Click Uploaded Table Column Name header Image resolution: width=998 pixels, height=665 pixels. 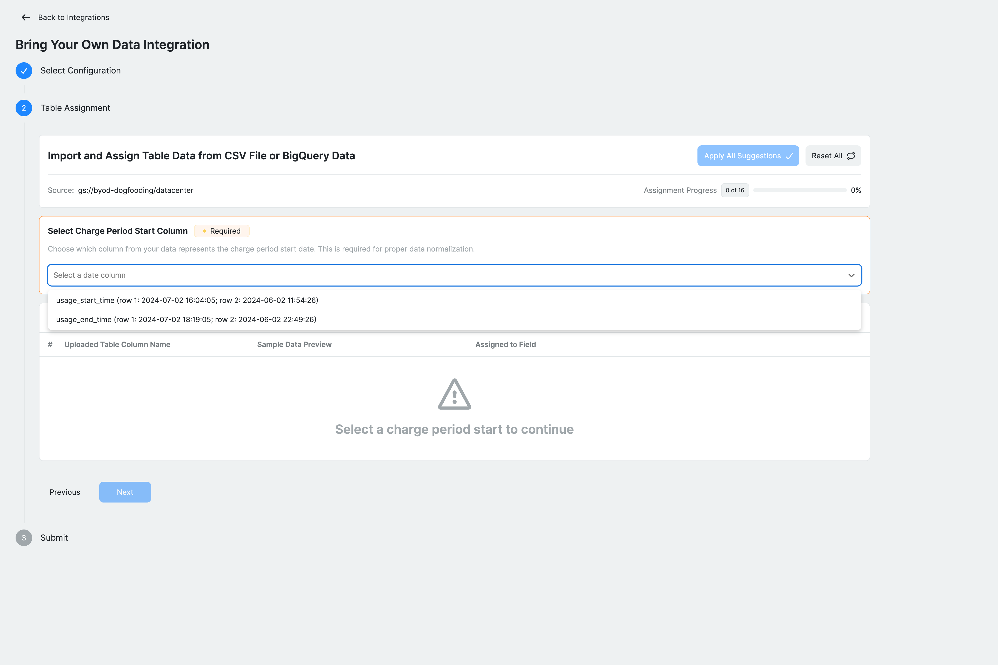click(117, 344)
